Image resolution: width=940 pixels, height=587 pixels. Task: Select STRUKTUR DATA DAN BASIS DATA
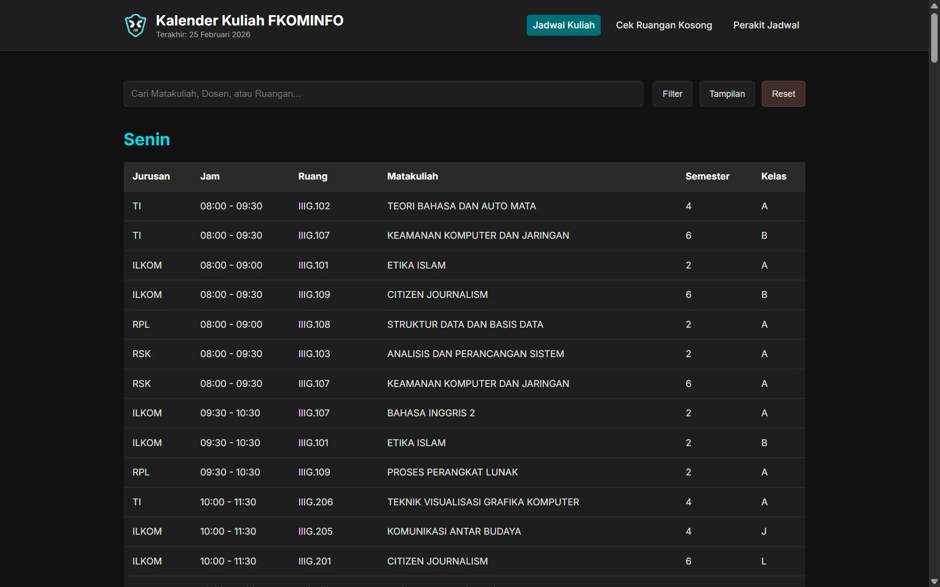pos(465,324)
